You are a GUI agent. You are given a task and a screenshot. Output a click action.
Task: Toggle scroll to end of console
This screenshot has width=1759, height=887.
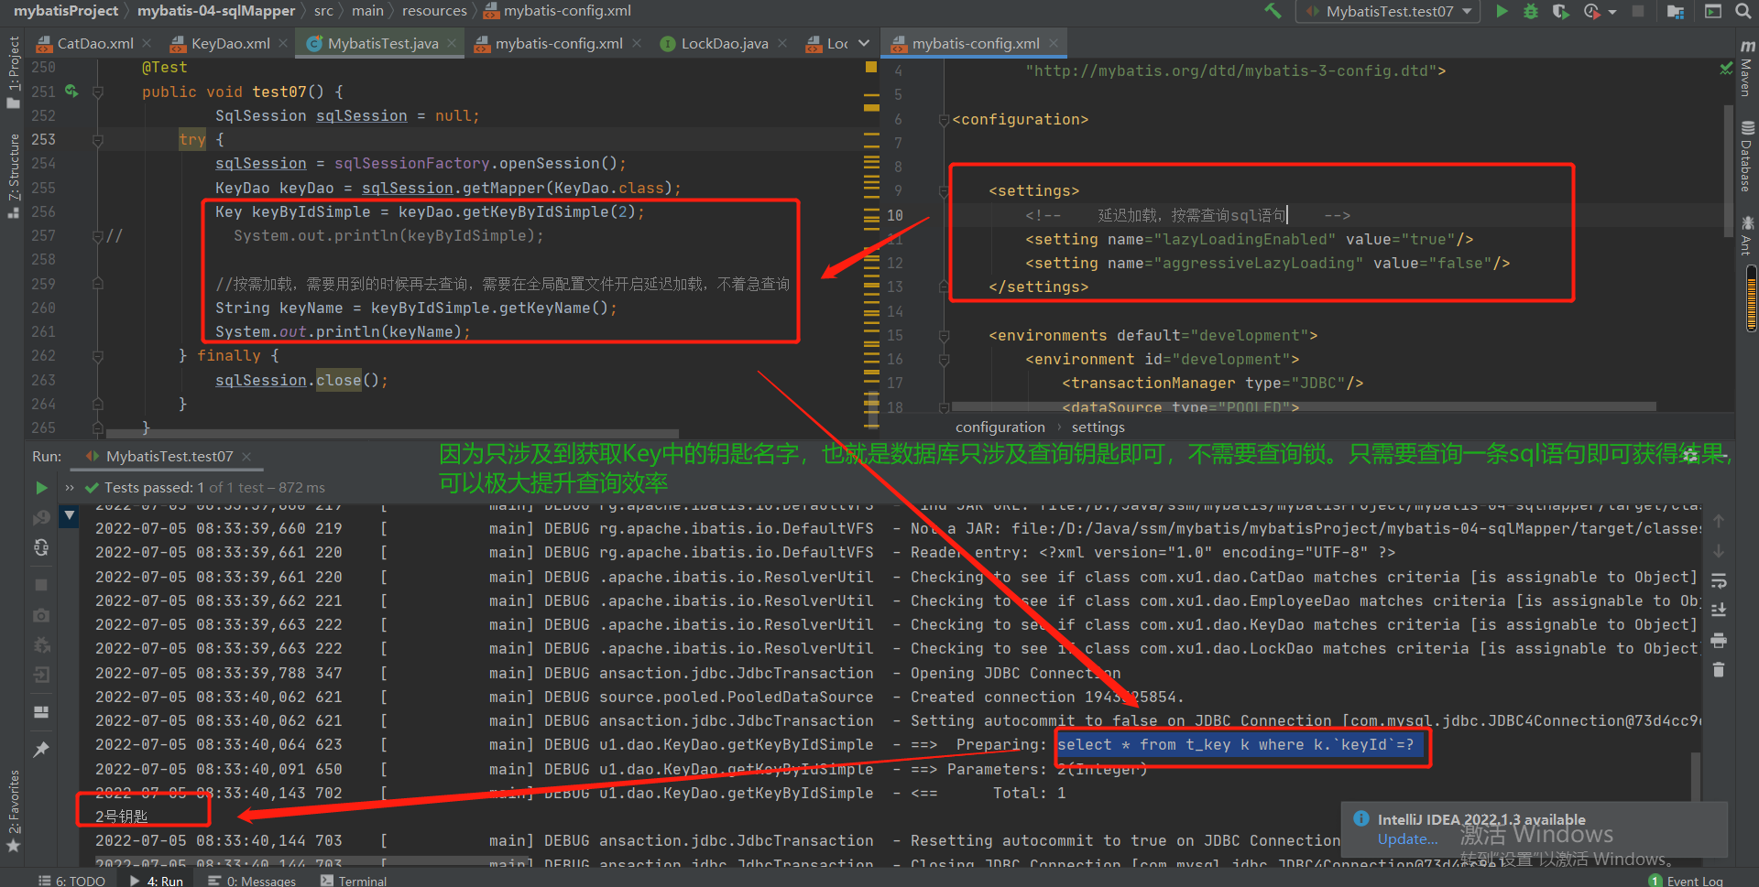tap(1719, 611)
